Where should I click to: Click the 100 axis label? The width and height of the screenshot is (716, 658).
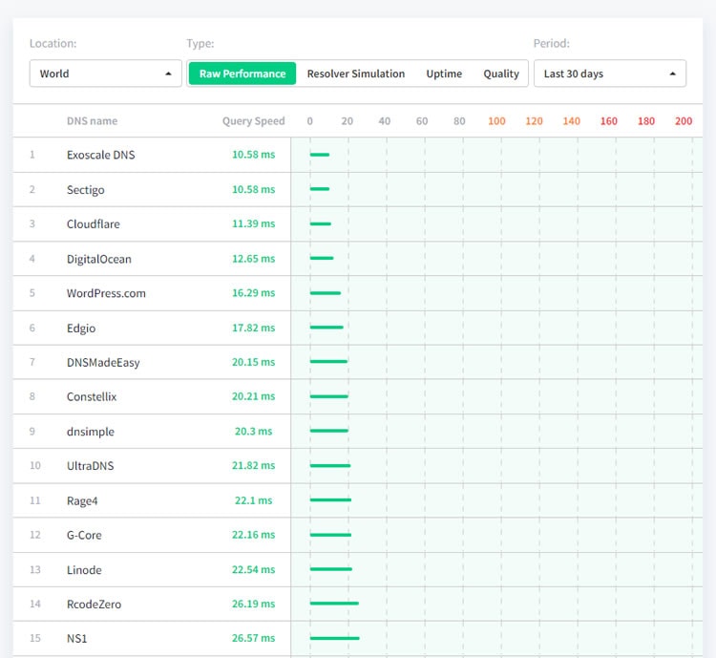click(x=496, y=121)
